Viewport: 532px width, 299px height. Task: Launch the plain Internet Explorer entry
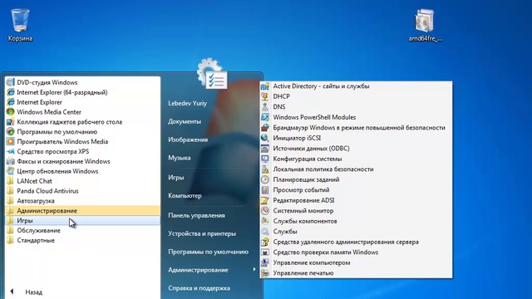pos(83,102)
